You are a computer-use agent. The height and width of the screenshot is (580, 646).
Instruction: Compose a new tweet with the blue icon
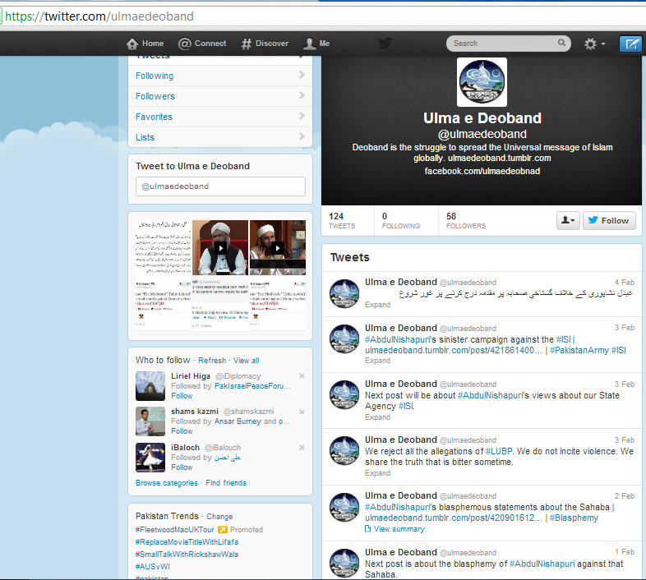(x=630, y=44)
